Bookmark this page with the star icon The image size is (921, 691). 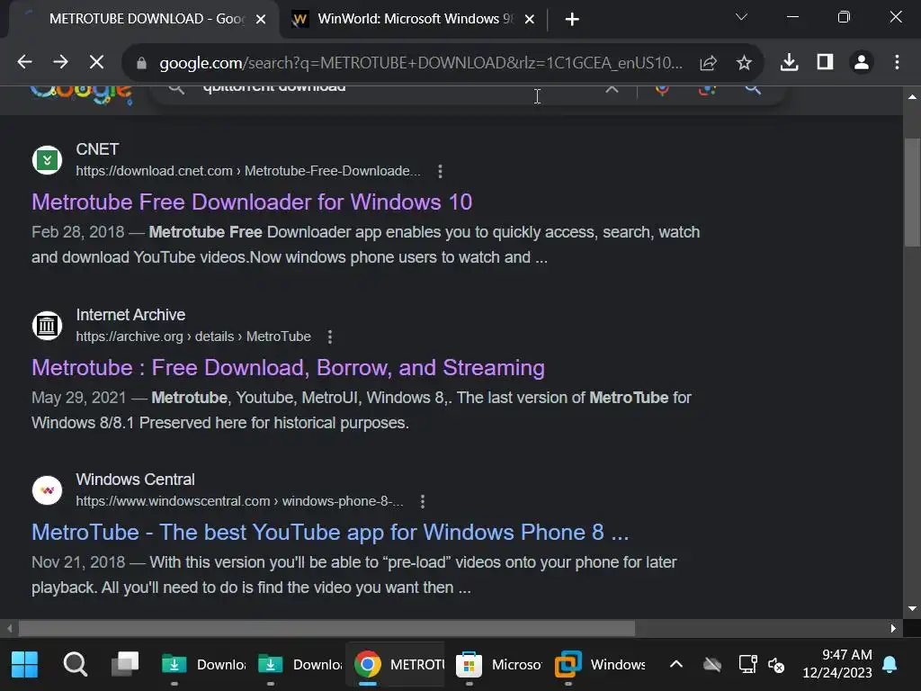[x=744, y=63]
